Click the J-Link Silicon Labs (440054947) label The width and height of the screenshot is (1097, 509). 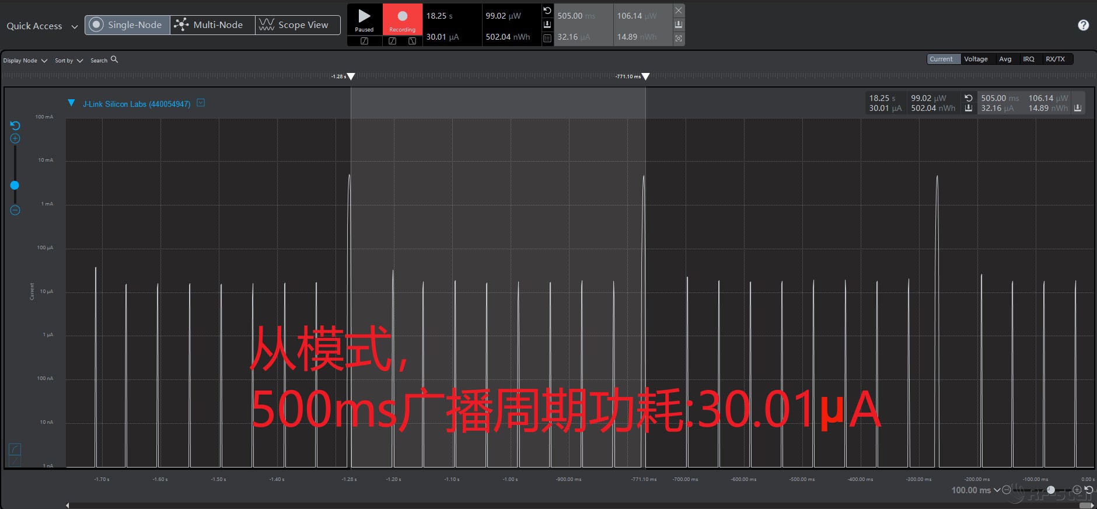click(137, 104)
